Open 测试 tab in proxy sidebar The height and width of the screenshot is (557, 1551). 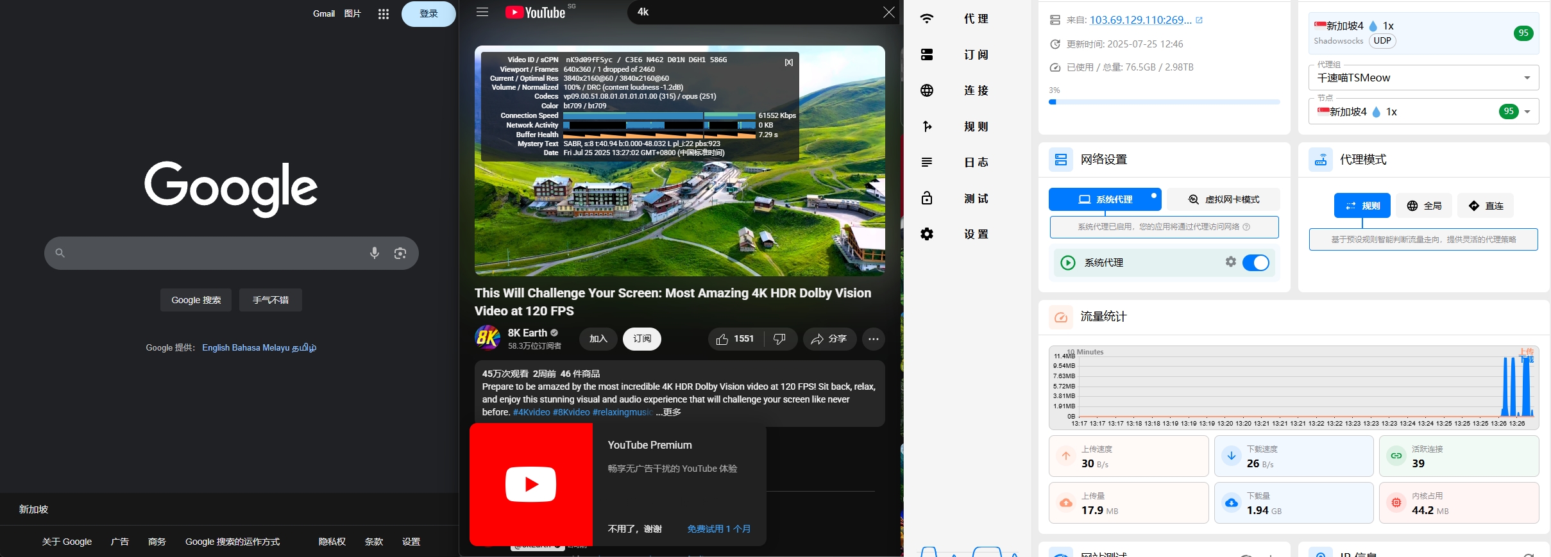click(x=967, y=198)
